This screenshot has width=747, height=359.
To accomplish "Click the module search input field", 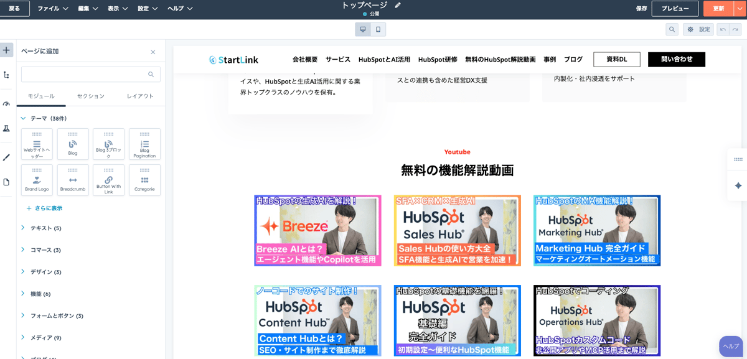I will click(x=90, y=73).
